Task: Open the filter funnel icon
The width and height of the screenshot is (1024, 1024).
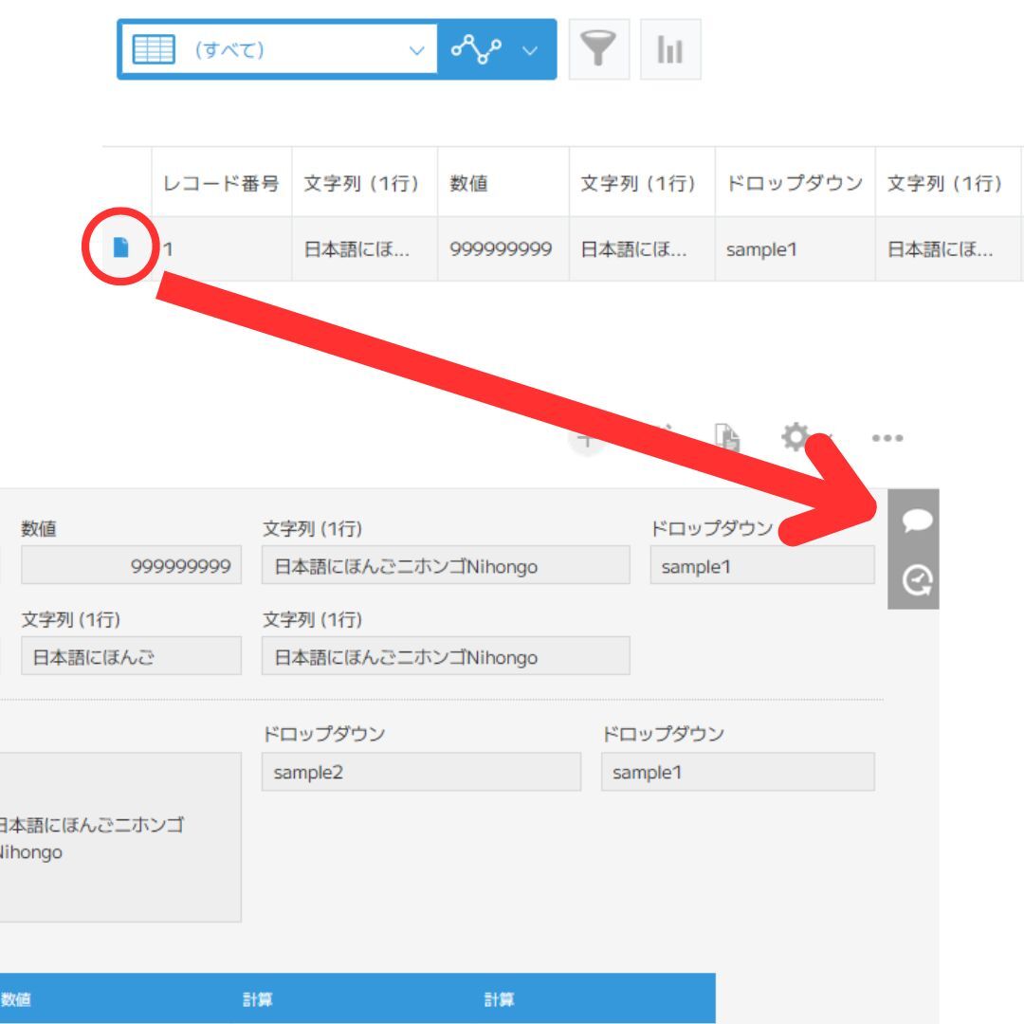Action: [599, 49]
